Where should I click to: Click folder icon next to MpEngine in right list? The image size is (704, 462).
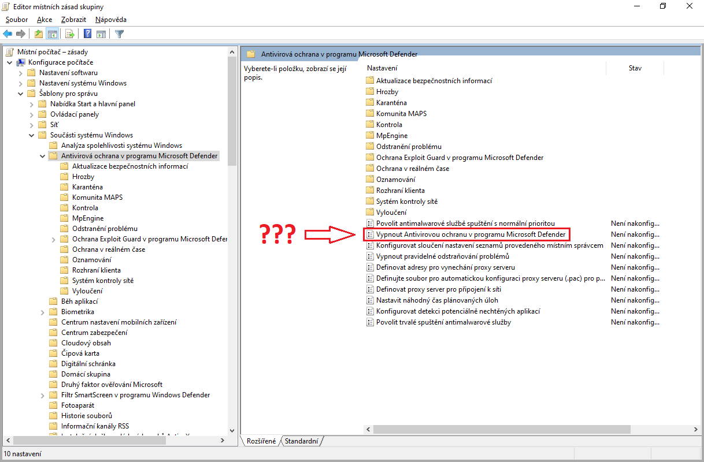point(370,135)
